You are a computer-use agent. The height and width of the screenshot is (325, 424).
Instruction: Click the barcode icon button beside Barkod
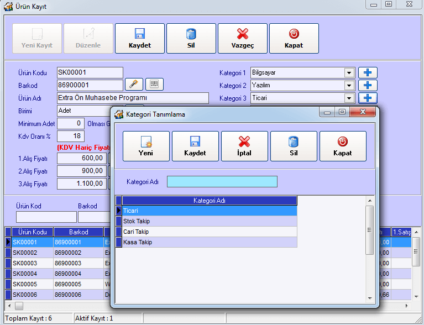click(x=154, y=85)
